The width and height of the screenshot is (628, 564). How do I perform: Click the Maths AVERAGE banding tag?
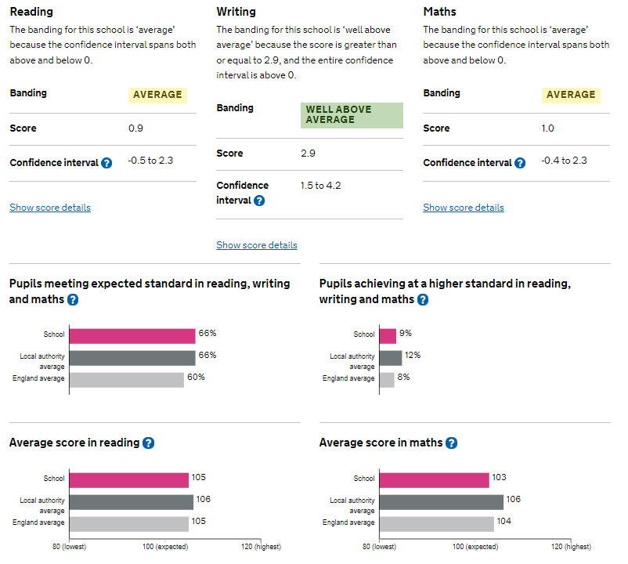pos(571,95)
